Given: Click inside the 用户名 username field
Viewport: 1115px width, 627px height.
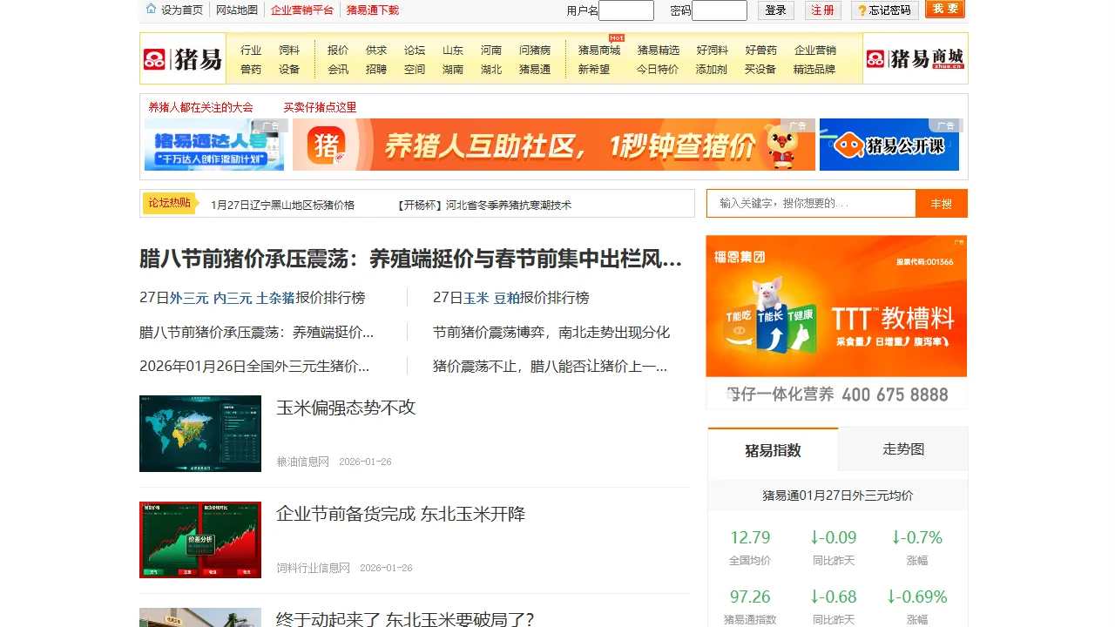Looking at the screenshot, I should [625, 10].
